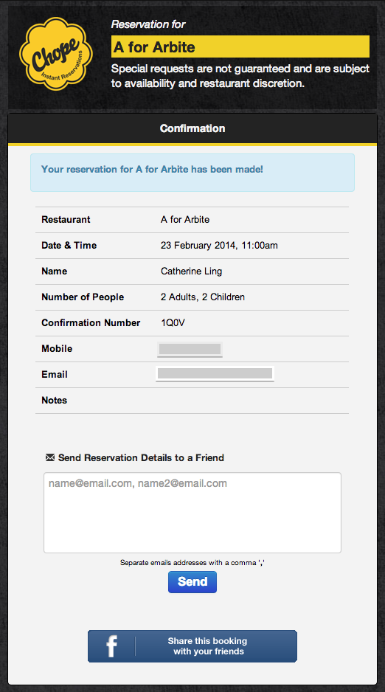Click the Chope Instant Reservations logo
Image resolution: width=385 pixels, height=692 pixels.
pyautogui.click(x=56, y=53)
